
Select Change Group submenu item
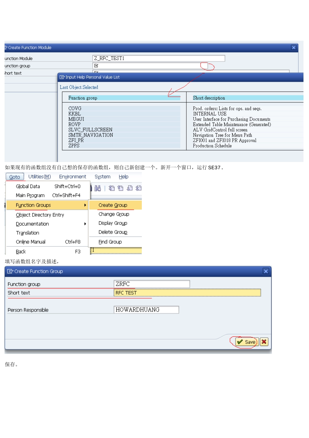[x=115, y=214]
